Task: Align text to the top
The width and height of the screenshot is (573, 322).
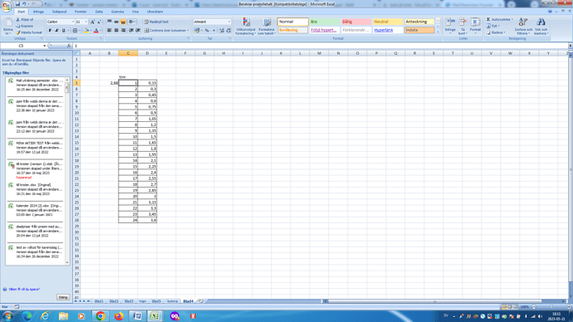Action: click(x=110, y=22)
